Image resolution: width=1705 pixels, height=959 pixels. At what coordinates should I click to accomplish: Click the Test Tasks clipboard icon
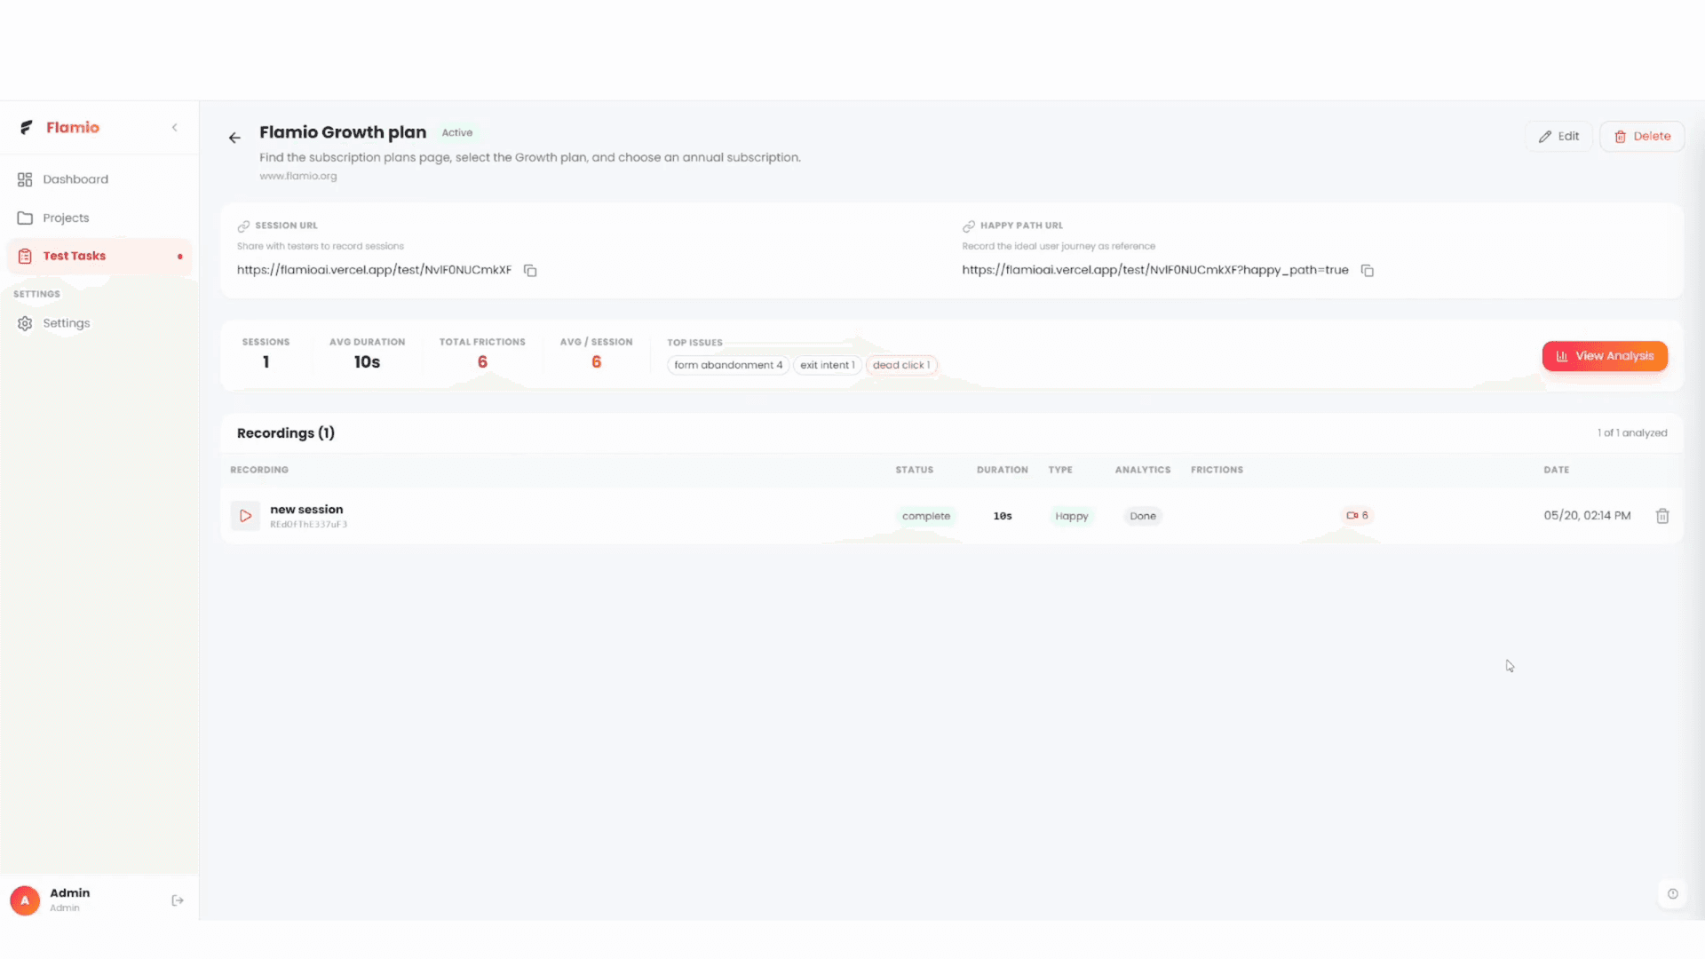pyautogui.click(x=25, y=256)
